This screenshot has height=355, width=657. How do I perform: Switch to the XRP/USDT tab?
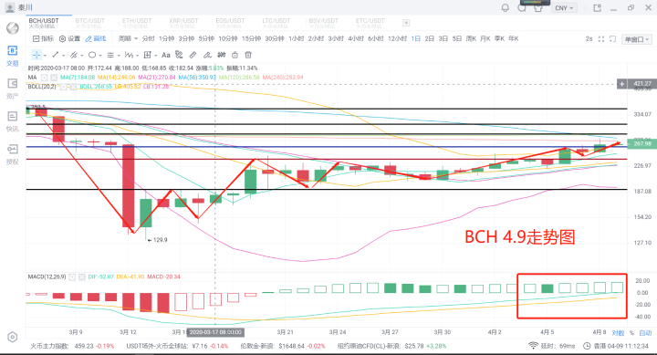183,23
